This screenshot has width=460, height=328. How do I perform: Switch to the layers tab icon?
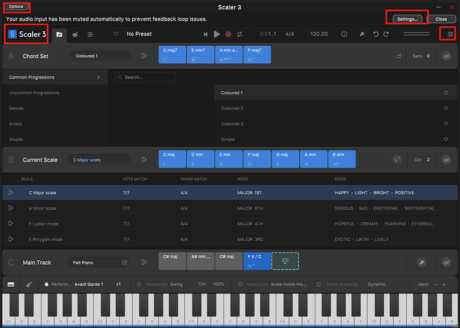coord(75,35)
